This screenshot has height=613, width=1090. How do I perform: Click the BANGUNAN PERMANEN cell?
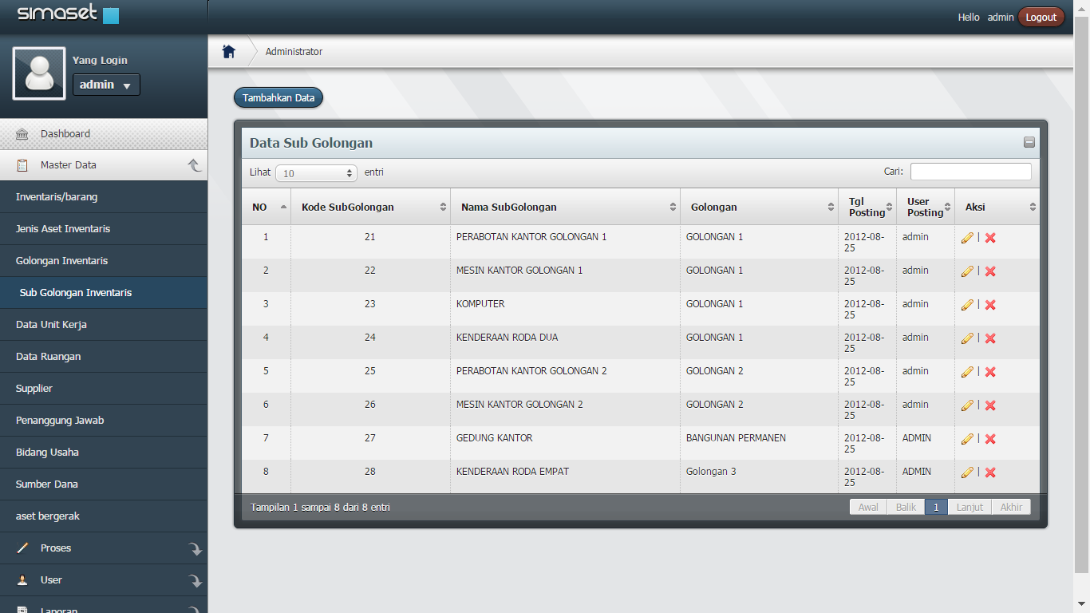[x=759, y=443]
